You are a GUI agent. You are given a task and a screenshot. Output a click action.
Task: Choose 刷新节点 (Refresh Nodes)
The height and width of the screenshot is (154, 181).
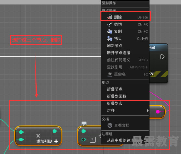(x=125, y=46)
